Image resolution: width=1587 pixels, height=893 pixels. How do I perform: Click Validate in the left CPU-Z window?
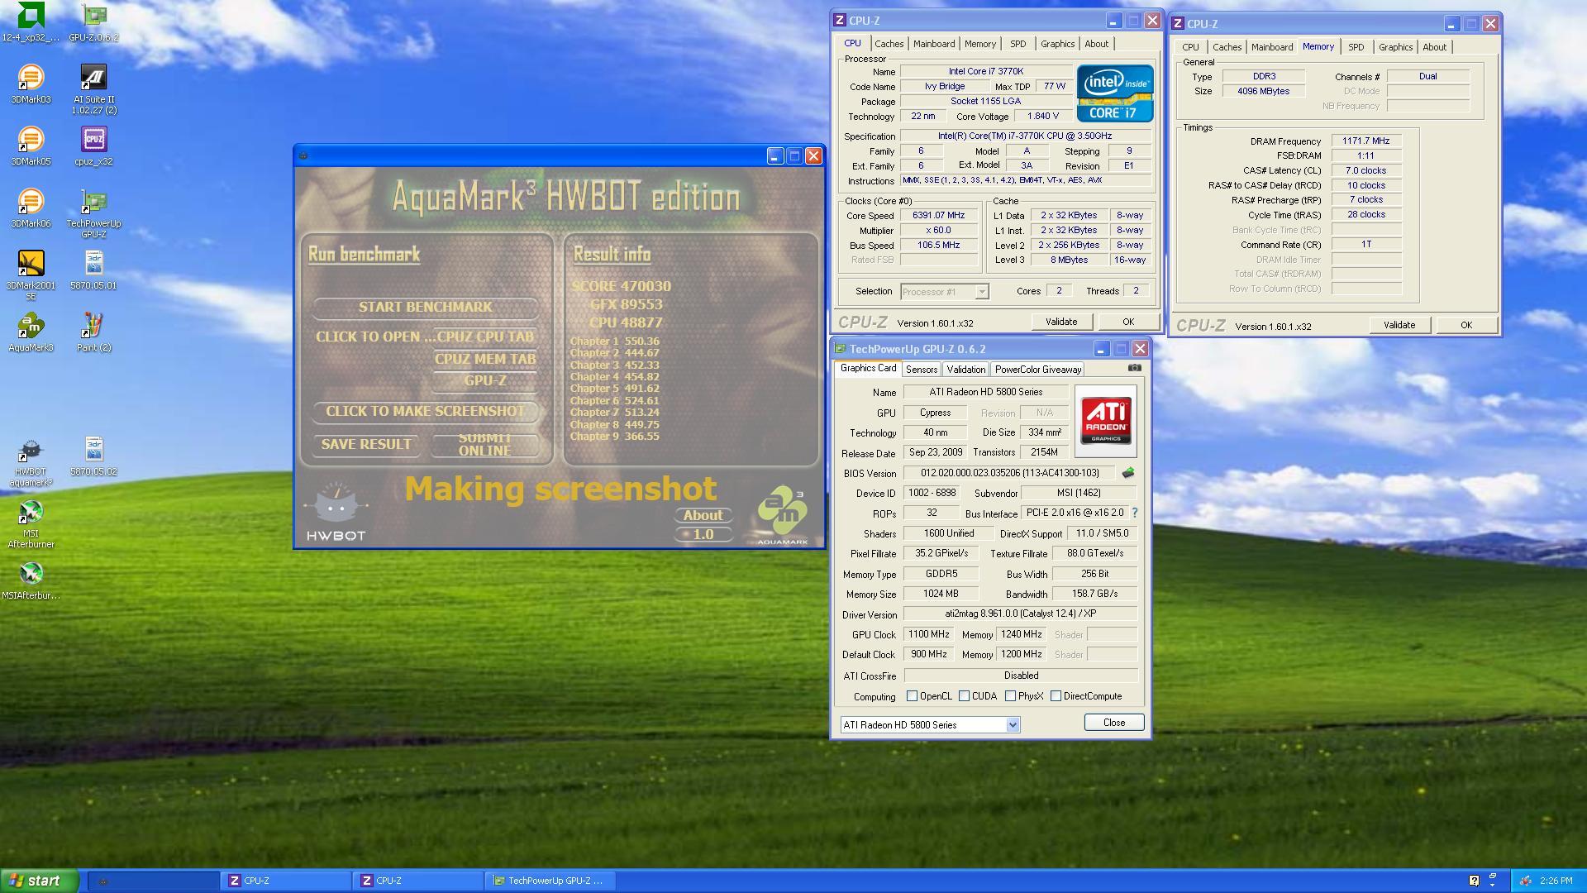(x=1060, y=322)
